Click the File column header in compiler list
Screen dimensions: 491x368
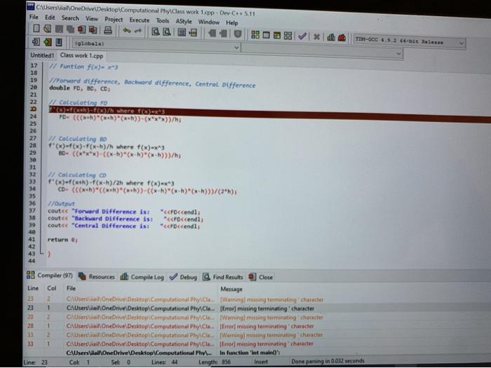click(x=71, y=288)
